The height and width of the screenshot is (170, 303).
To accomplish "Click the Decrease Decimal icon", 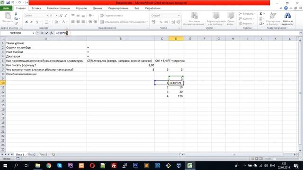I will click(178, 22).
